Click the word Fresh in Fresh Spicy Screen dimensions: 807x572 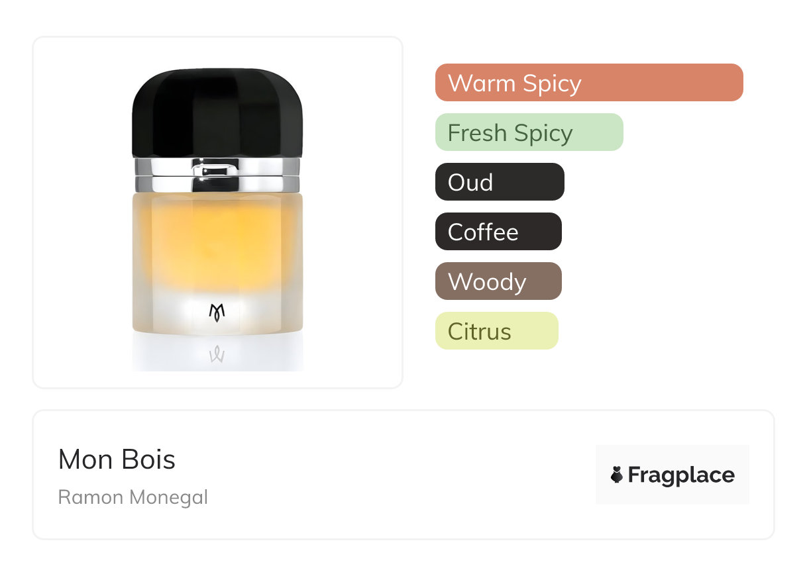476,133
